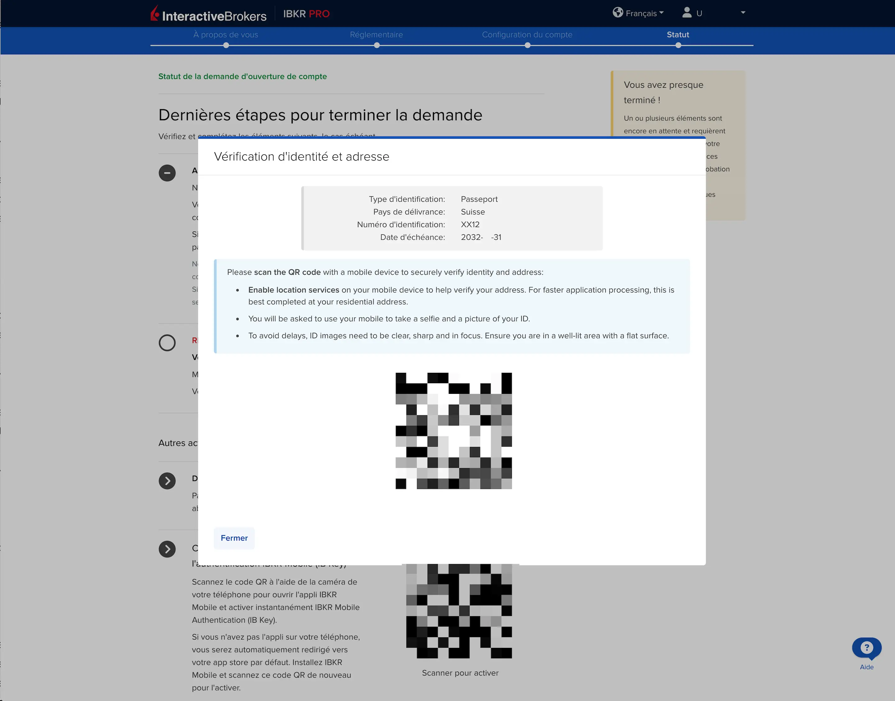Click the step dot under Configuration du compte
This screenshot has width=895, height=701.
coord(527,46)
